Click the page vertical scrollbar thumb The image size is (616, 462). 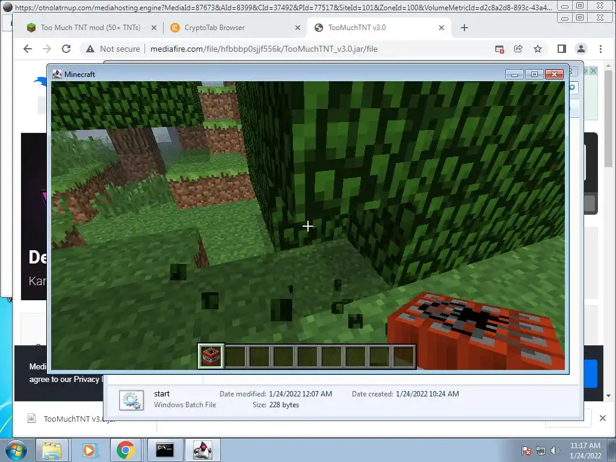[608, 119]
